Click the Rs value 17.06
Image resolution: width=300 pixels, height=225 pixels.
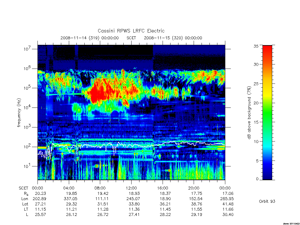(x=228, y=193)
